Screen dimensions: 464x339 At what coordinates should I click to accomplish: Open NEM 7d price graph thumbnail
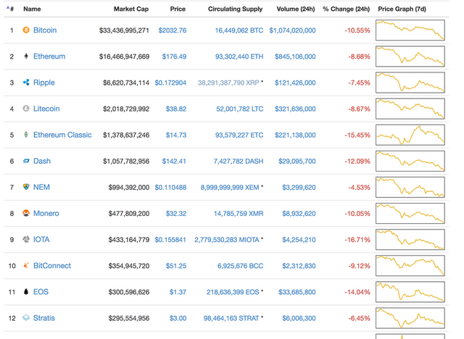[410, 187]
